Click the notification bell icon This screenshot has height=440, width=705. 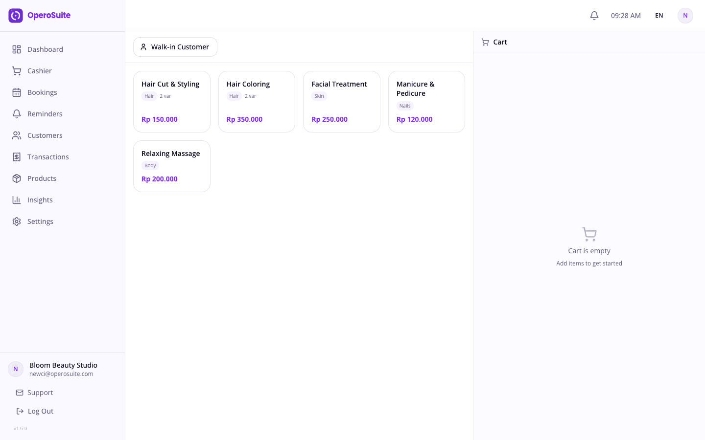click(594, 16)
